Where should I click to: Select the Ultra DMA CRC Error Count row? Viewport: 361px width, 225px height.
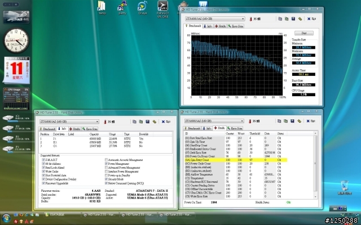click(236, 193)
